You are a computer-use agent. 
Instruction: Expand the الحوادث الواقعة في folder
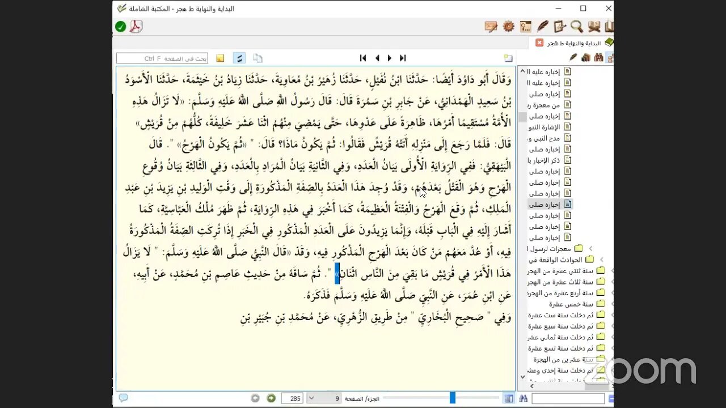(x=601, y=260)
